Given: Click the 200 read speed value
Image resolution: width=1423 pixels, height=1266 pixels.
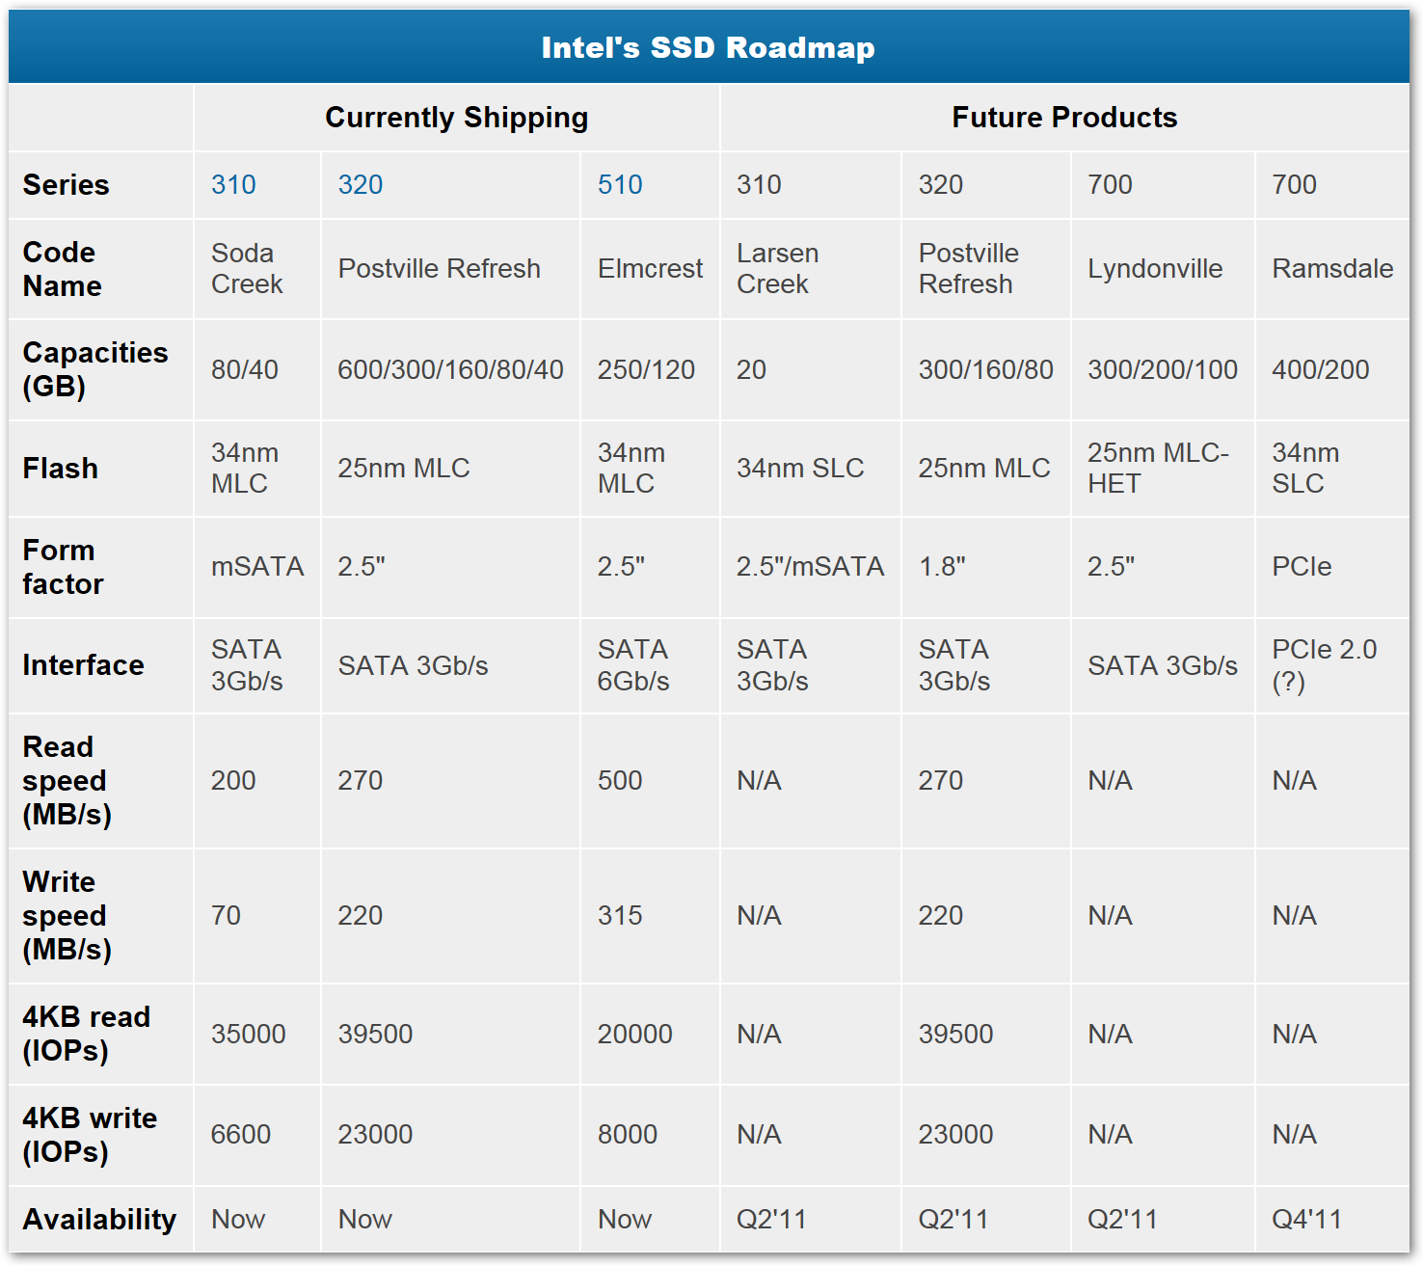Looking at the screenshot, I should [233, 781].
